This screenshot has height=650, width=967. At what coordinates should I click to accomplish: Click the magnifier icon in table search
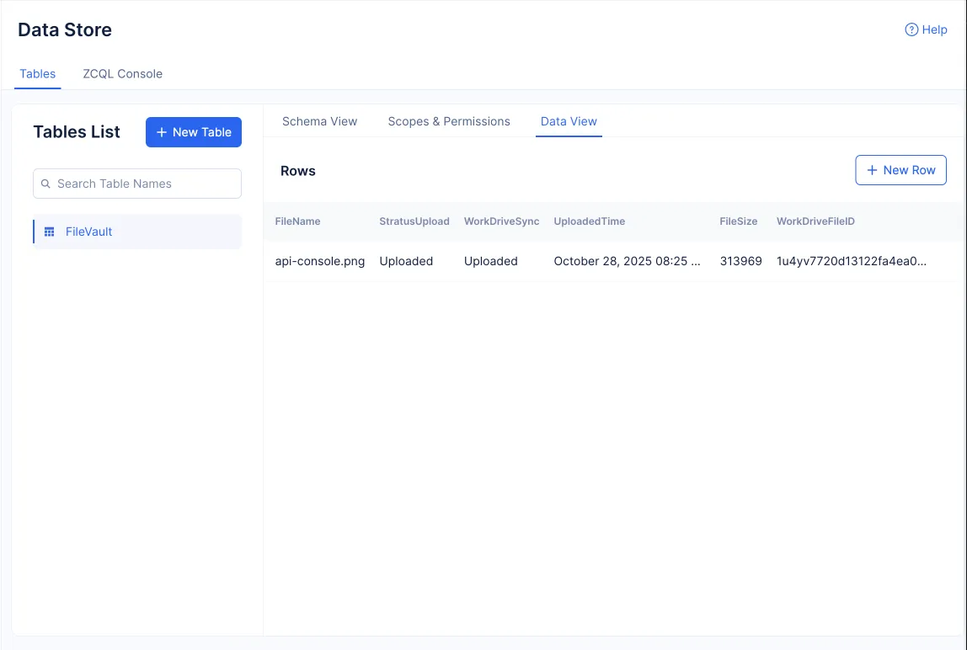point(46,184)
